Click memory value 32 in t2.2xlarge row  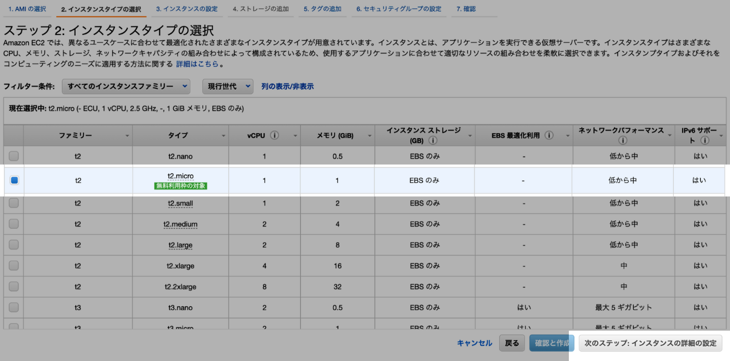pos(337,287)
